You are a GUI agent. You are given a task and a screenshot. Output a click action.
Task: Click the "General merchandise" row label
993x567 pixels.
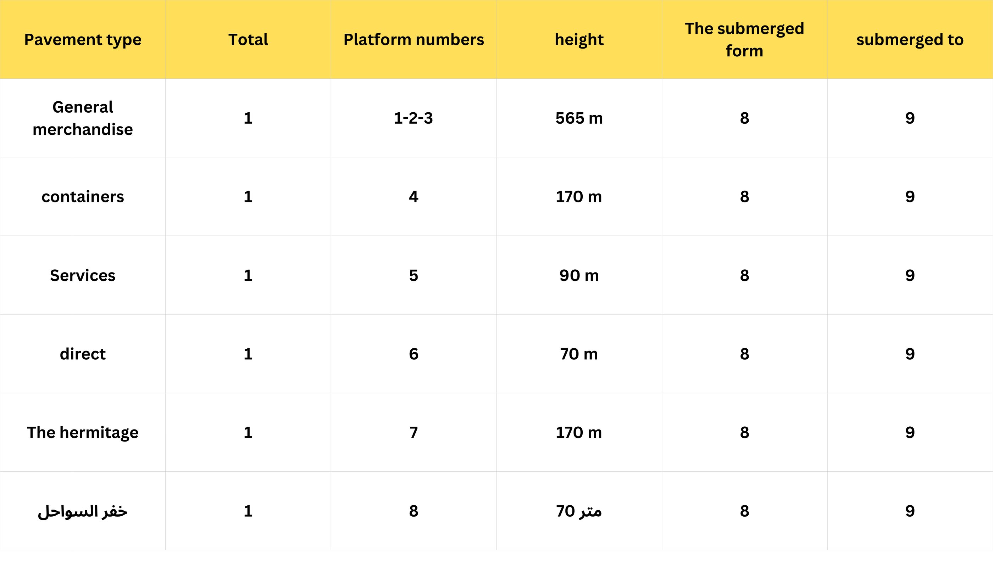pos(83,118)
